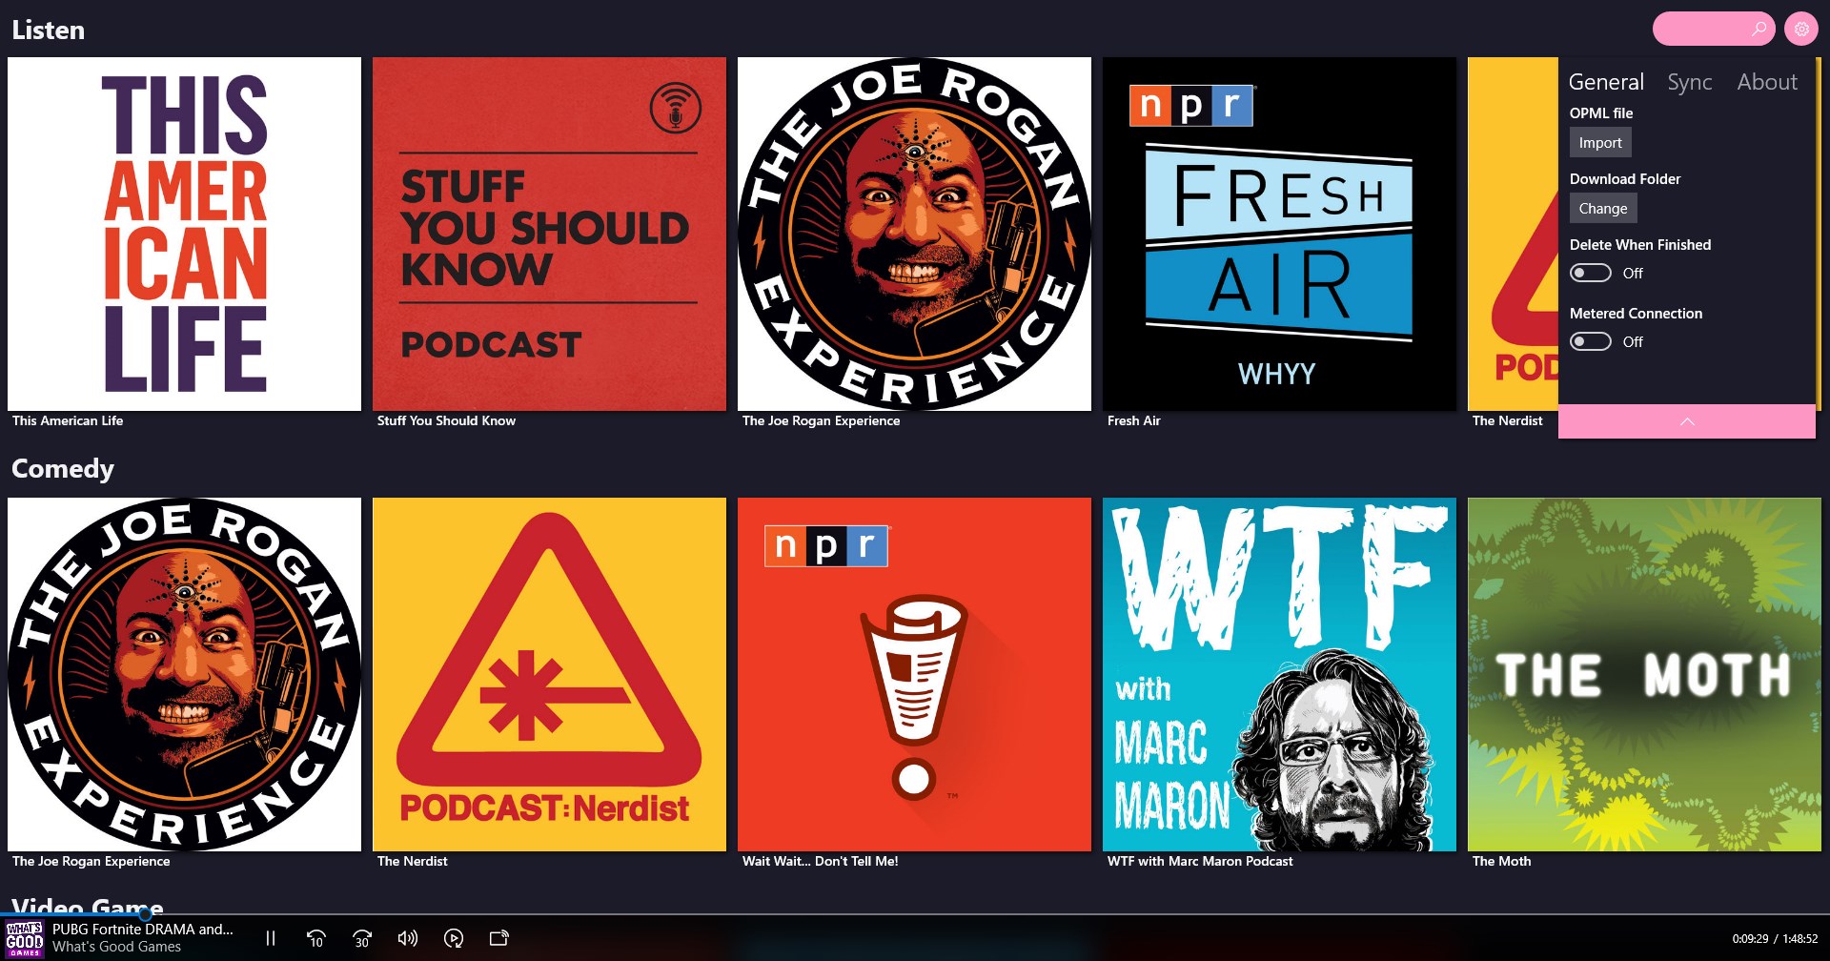Cast audio to another device
Screen dimensions: 1830x961
click(x=499, y=938)
